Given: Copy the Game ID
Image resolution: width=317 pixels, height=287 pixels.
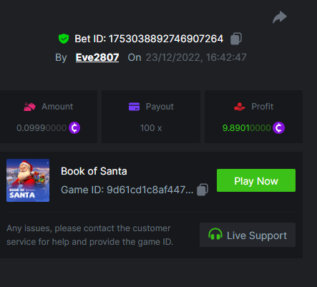Looking at the screenshot, I should tap(203, 190).
